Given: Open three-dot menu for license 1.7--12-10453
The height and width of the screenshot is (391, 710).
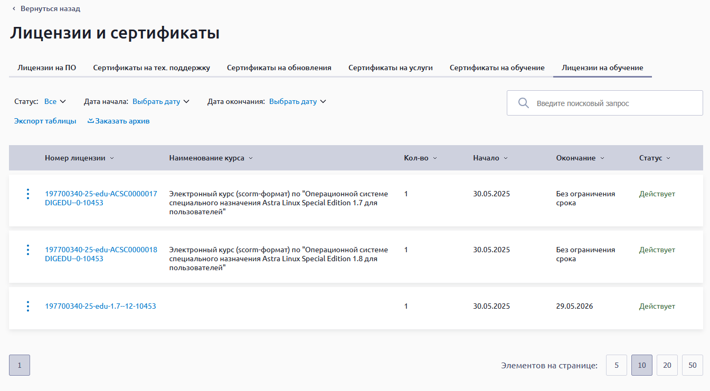Looking at the screenshot, I should (x=28, y=307).
